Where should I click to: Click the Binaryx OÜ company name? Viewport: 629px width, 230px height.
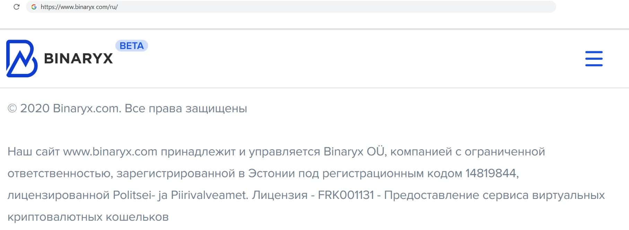pos(354,152)
